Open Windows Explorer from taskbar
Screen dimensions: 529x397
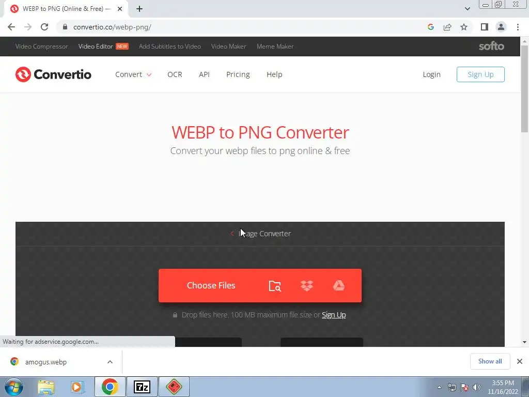[x=46, y=387]
